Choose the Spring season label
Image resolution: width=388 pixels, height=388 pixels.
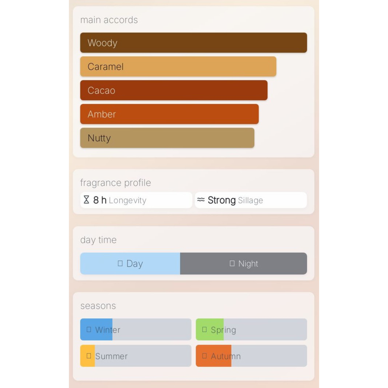[x=223, y=330]
